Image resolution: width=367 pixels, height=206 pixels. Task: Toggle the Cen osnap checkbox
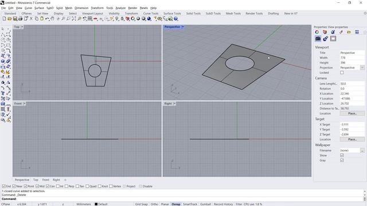48,186
